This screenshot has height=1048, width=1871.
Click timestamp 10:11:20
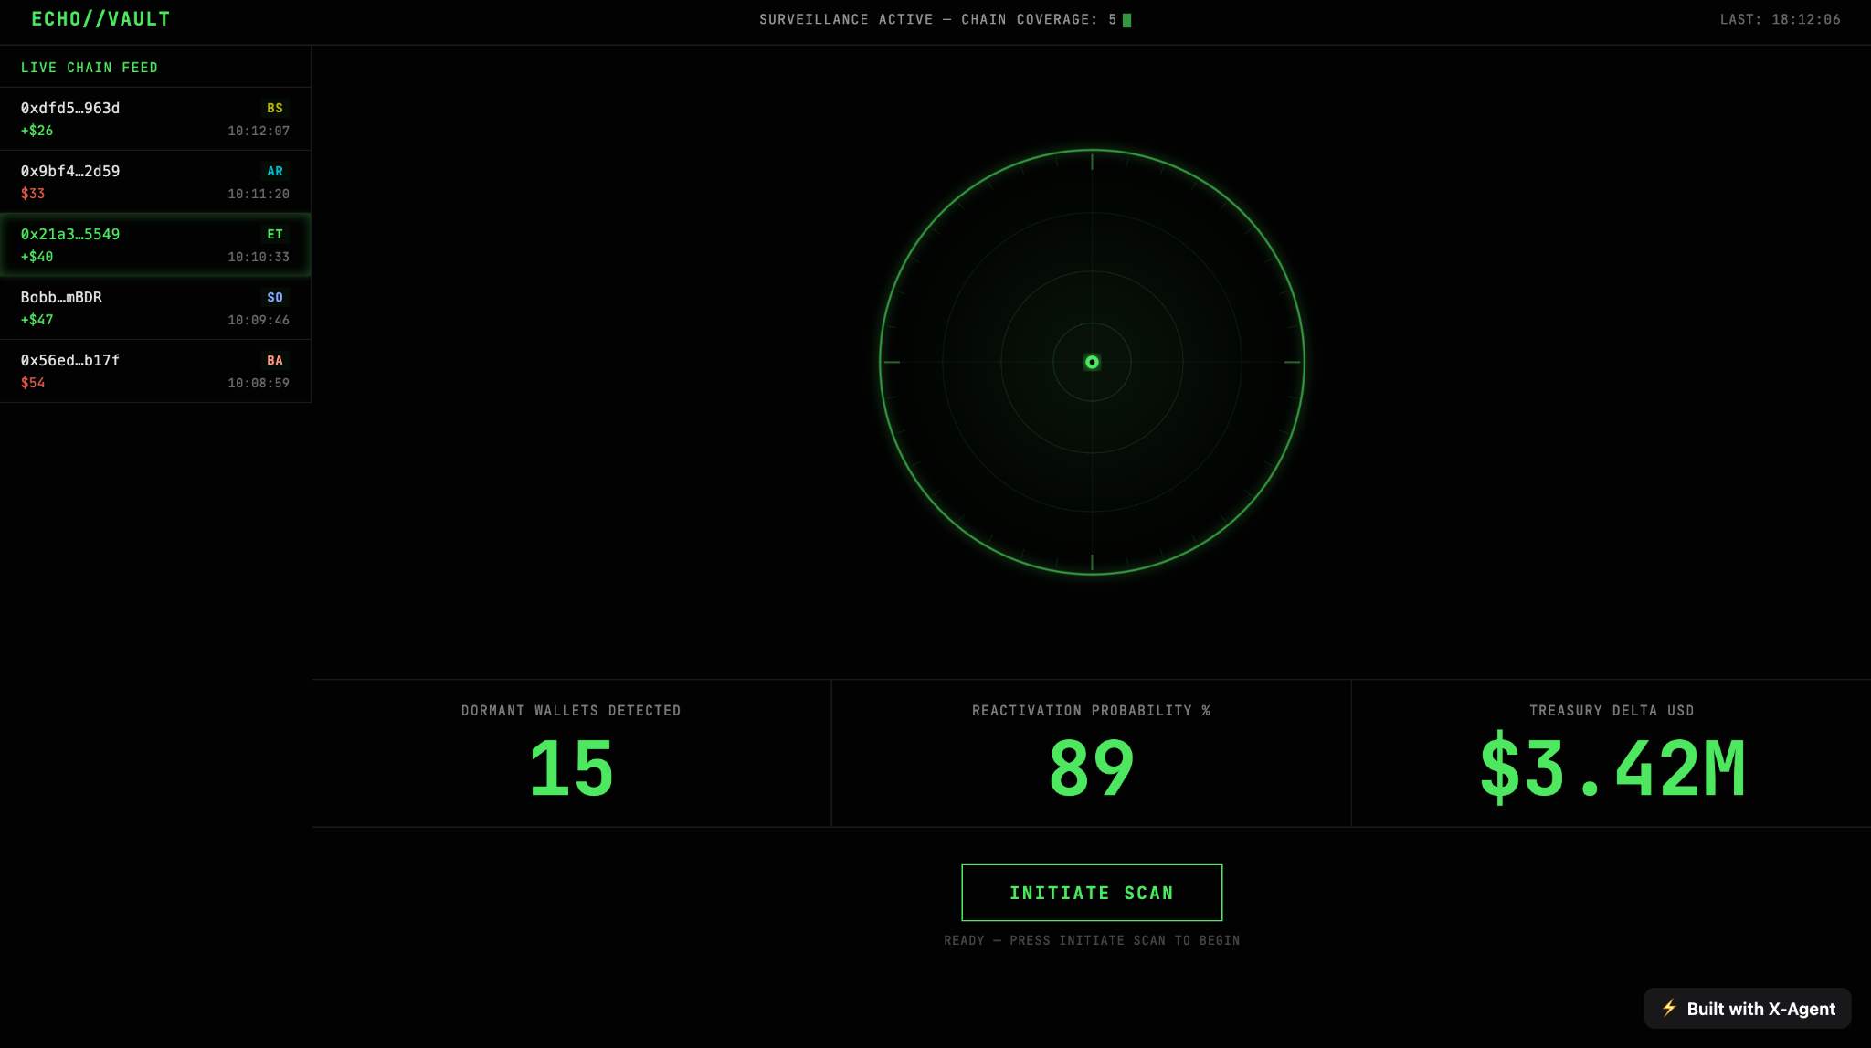(x=259, y=194)
